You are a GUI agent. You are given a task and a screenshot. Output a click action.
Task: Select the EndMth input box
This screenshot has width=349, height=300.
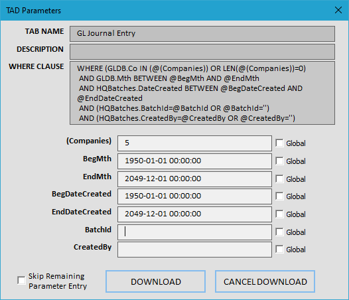pyautogui.click(x=195, y=179)
